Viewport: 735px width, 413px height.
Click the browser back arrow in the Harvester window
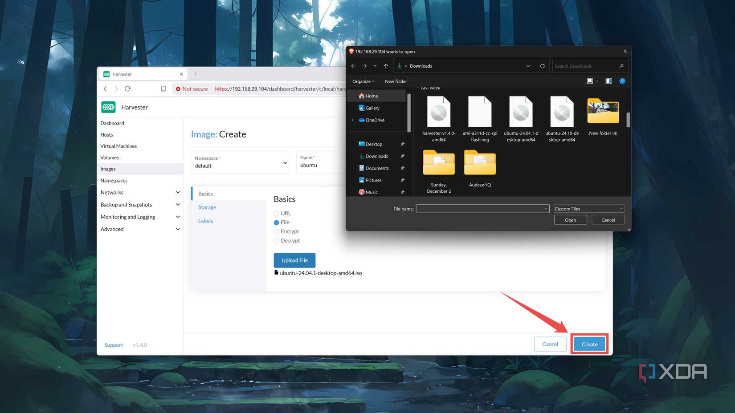tap(106, 89)
